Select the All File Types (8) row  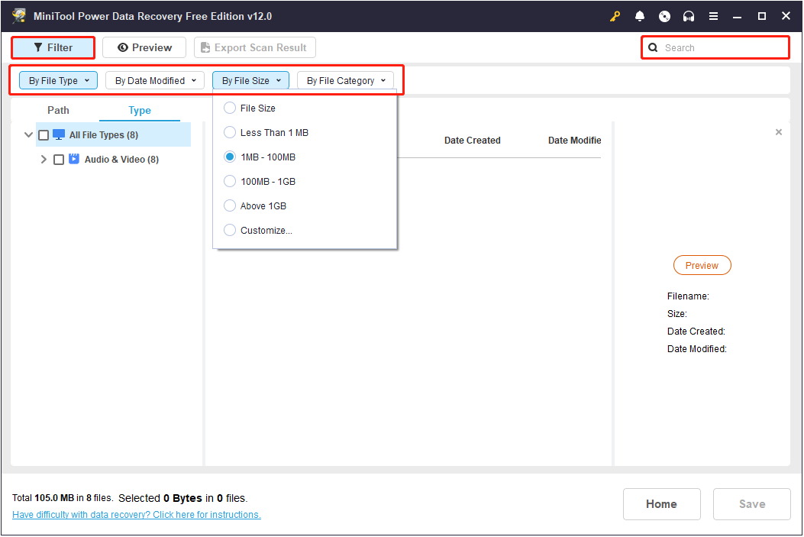click(113, 135)
